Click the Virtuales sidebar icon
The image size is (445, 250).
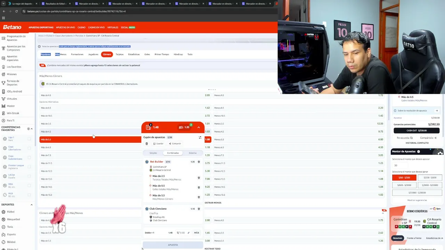(3, 99)
